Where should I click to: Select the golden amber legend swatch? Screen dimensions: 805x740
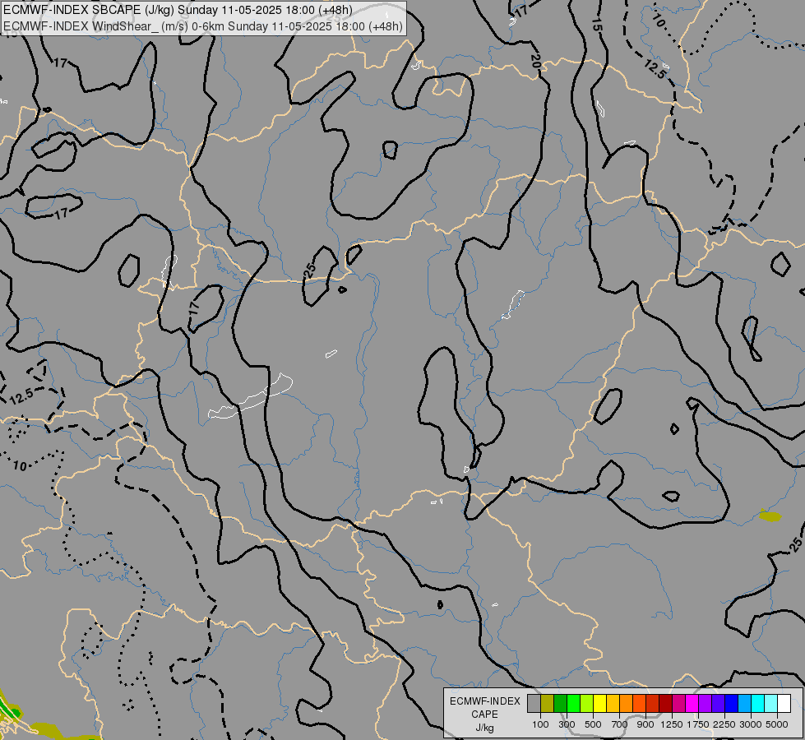pyautogui.click(x=613, y=704)
